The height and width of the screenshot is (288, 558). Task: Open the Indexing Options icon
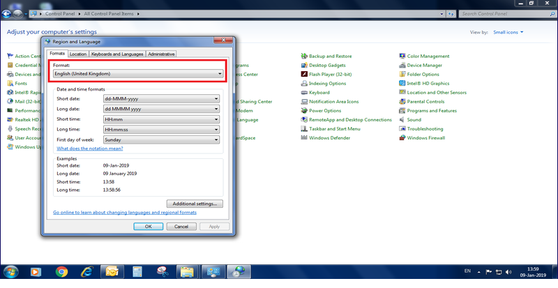coord(304,83)
